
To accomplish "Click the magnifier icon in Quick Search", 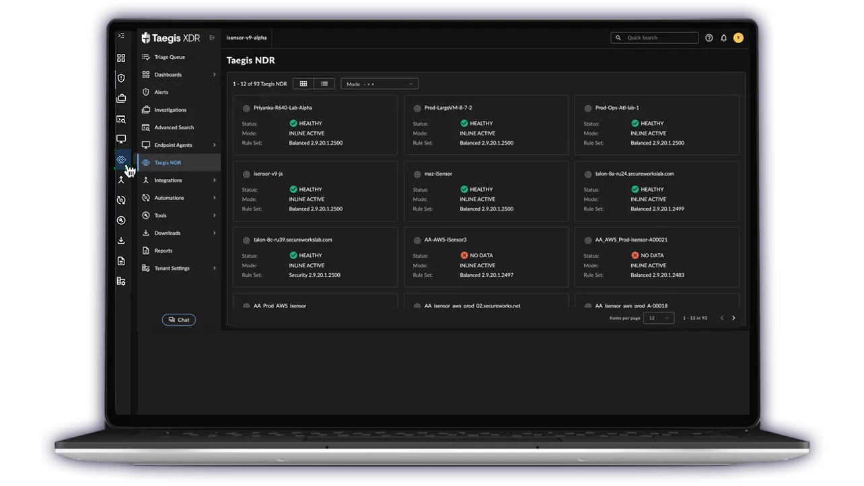I will 618,38.
